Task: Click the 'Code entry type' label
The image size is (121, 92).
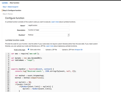Action: [20, 50]
